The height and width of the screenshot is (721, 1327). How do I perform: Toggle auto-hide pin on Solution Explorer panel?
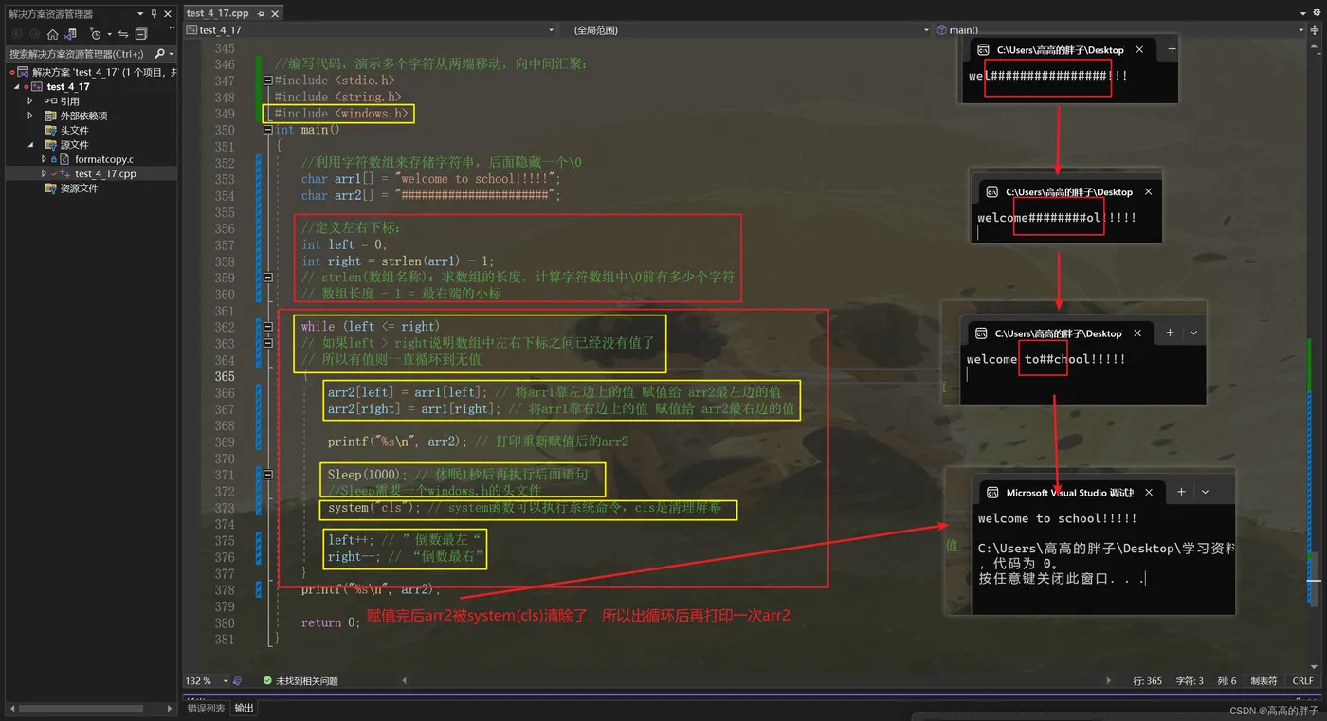(155, 14)
